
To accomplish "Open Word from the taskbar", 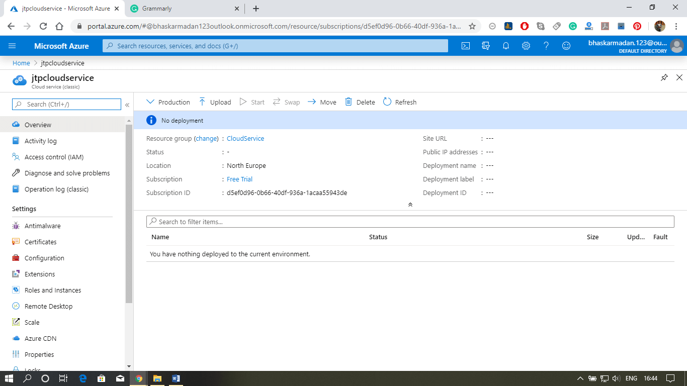I will pyautogui.click(x=176, y=378).
